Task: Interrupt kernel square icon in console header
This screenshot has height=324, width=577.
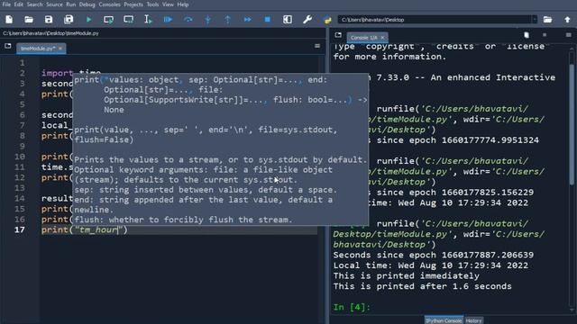Action: (545, 35)
